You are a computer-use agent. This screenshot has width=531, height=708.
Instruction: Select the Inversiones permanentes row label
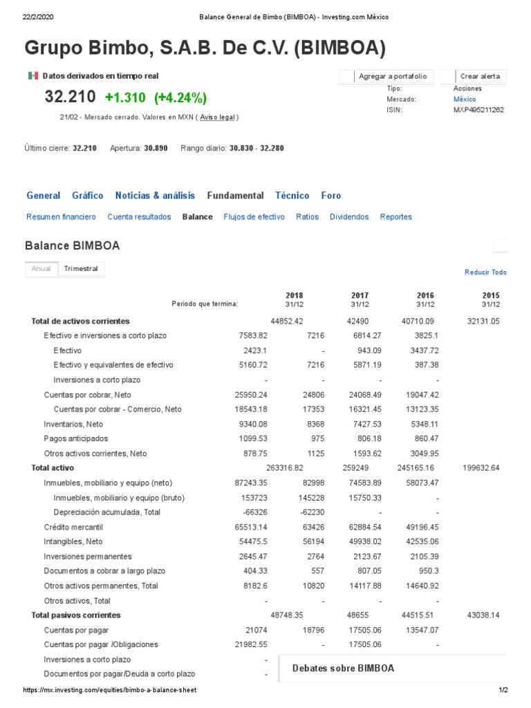(x=88, y=557)
